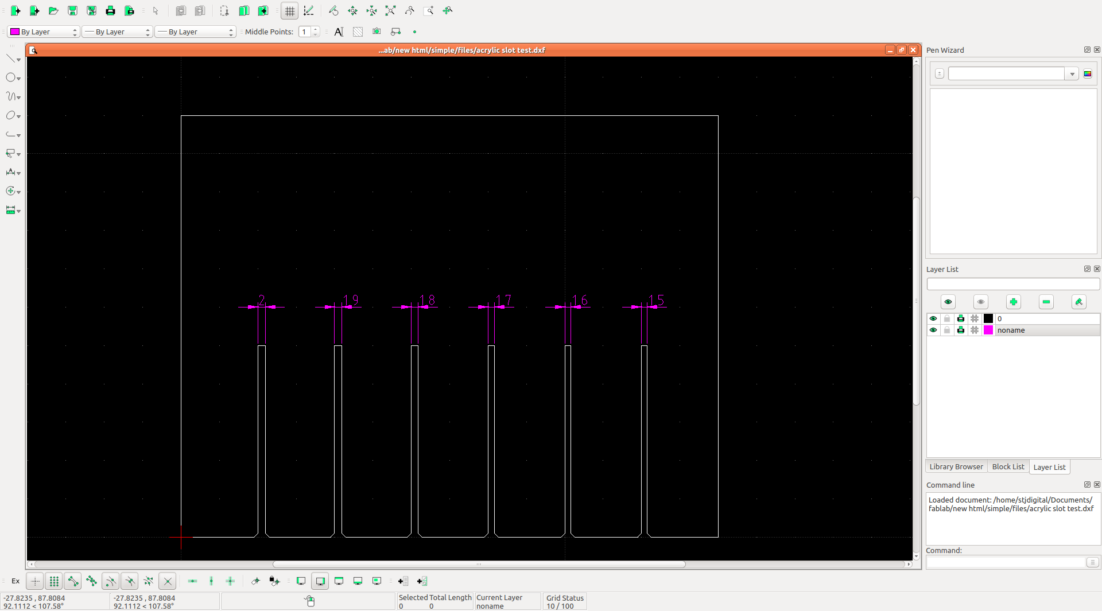Click the black color swatch of layer 0
Image resolution: width=1102 pixels, height=611 pixels.
coord(988,318)
